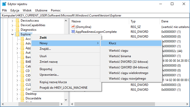Expand the Diagnostics tree node
This screenshot has width=190, height=107.
click(12, 30)
